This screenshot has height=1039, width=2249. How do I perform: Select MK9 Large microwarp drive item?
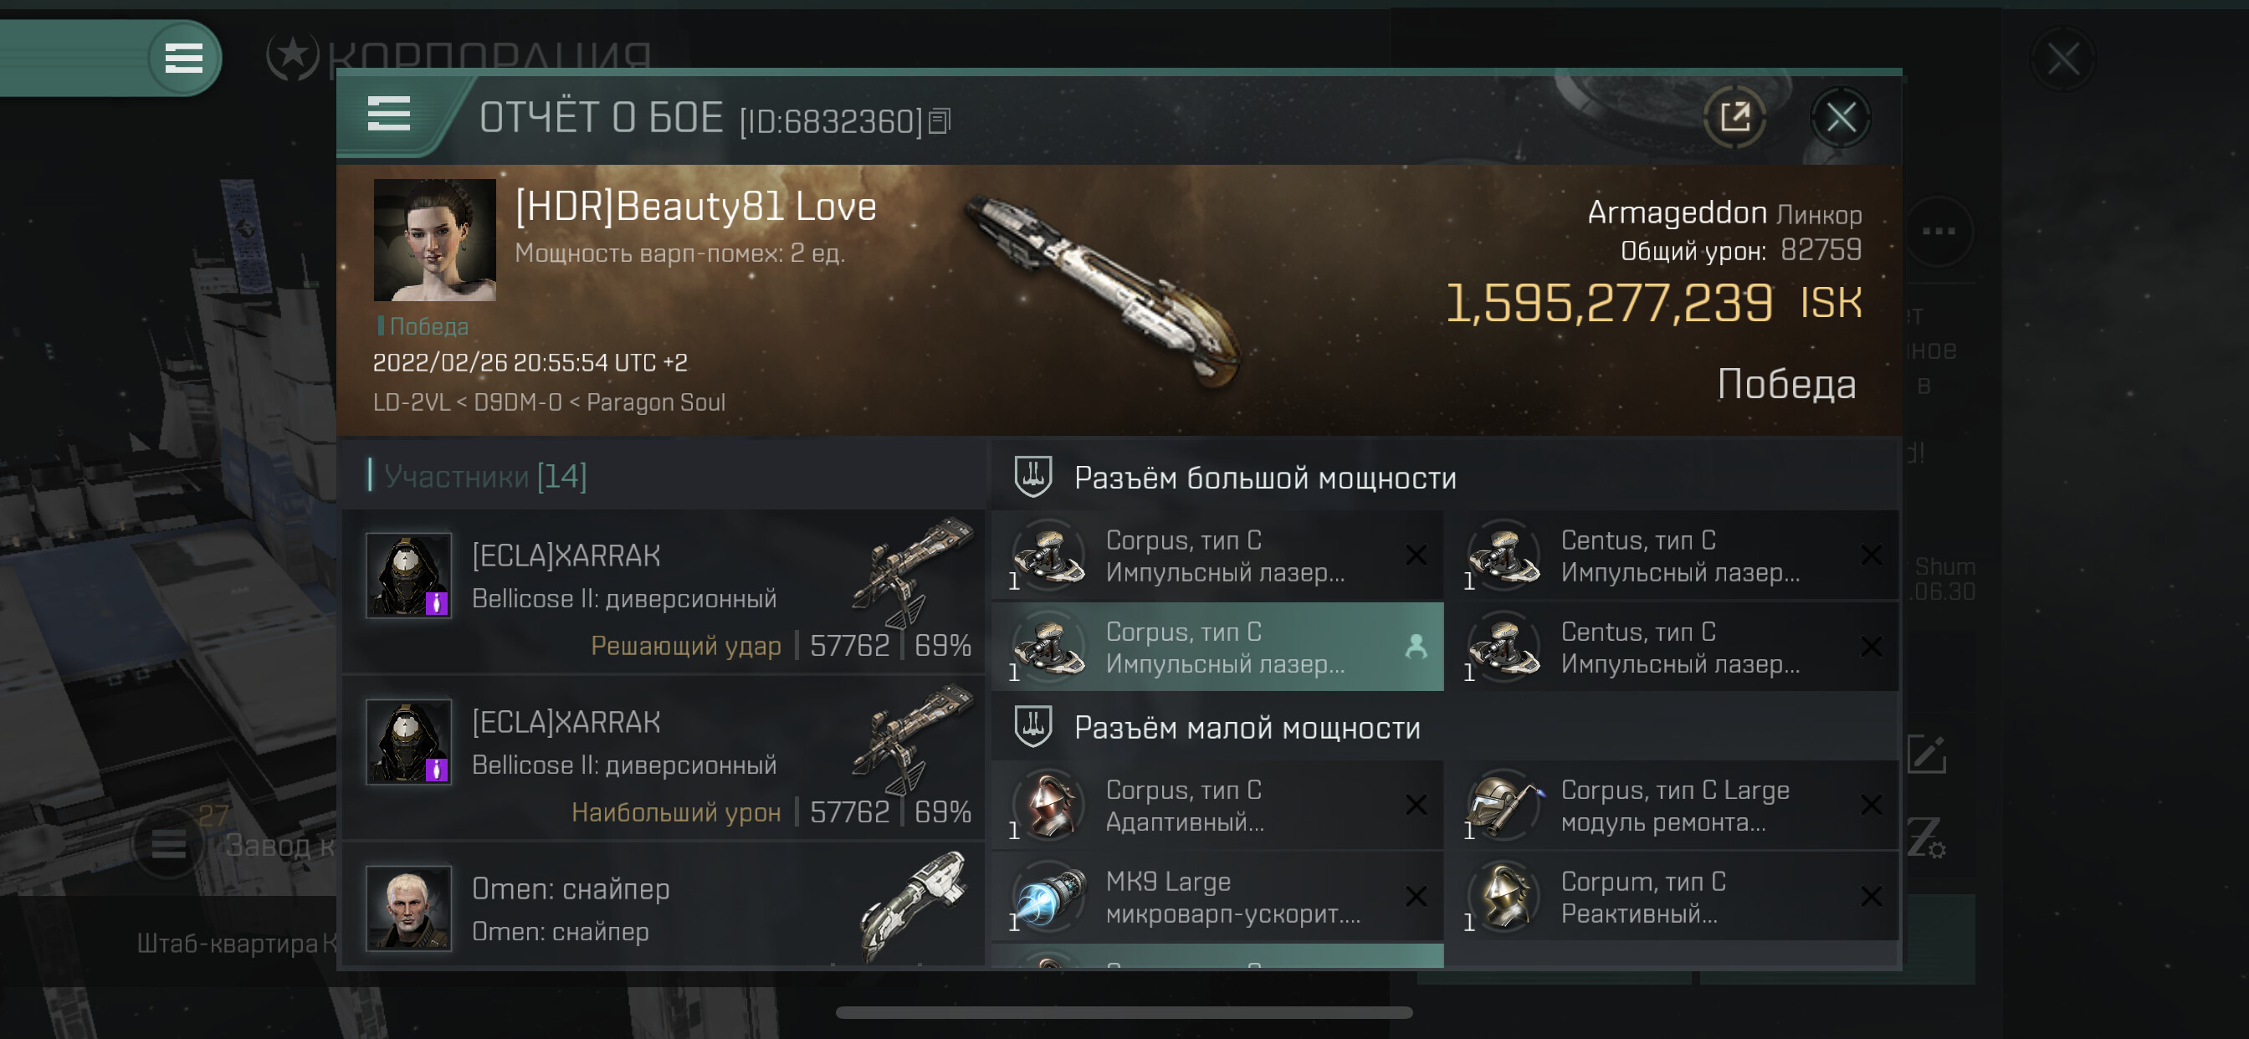click(1217, 897)
